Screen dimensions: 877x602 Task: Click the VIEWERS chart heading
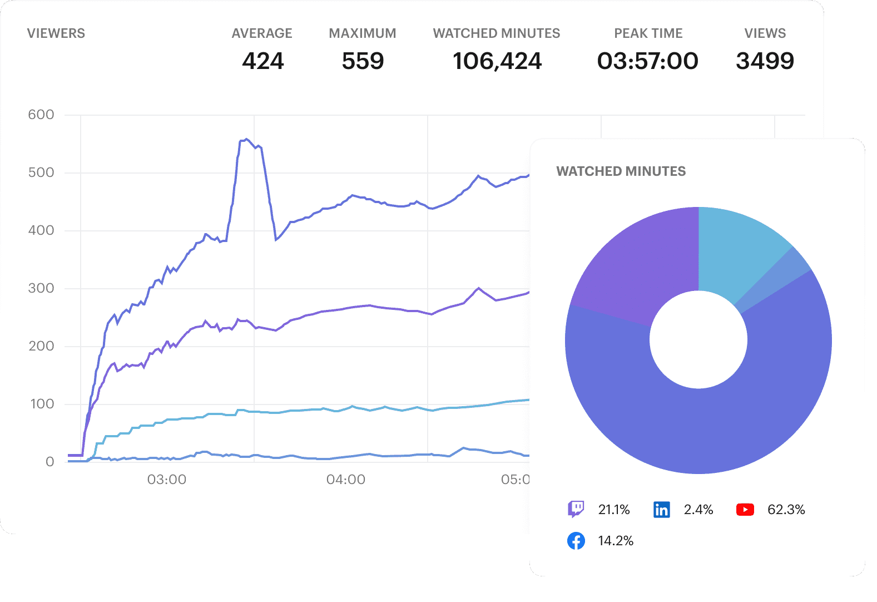coord(56,33)
